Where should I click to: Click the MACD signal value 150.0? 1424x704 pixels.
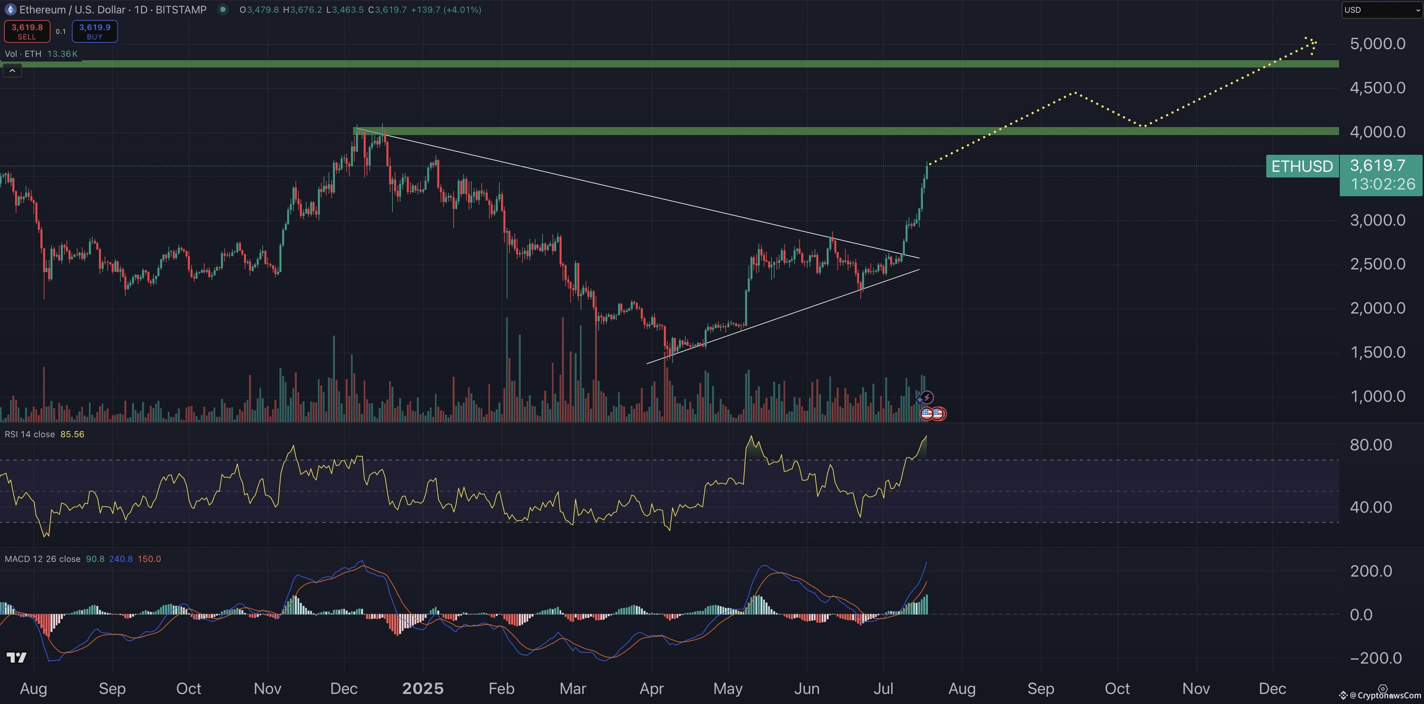click(149, 559)
